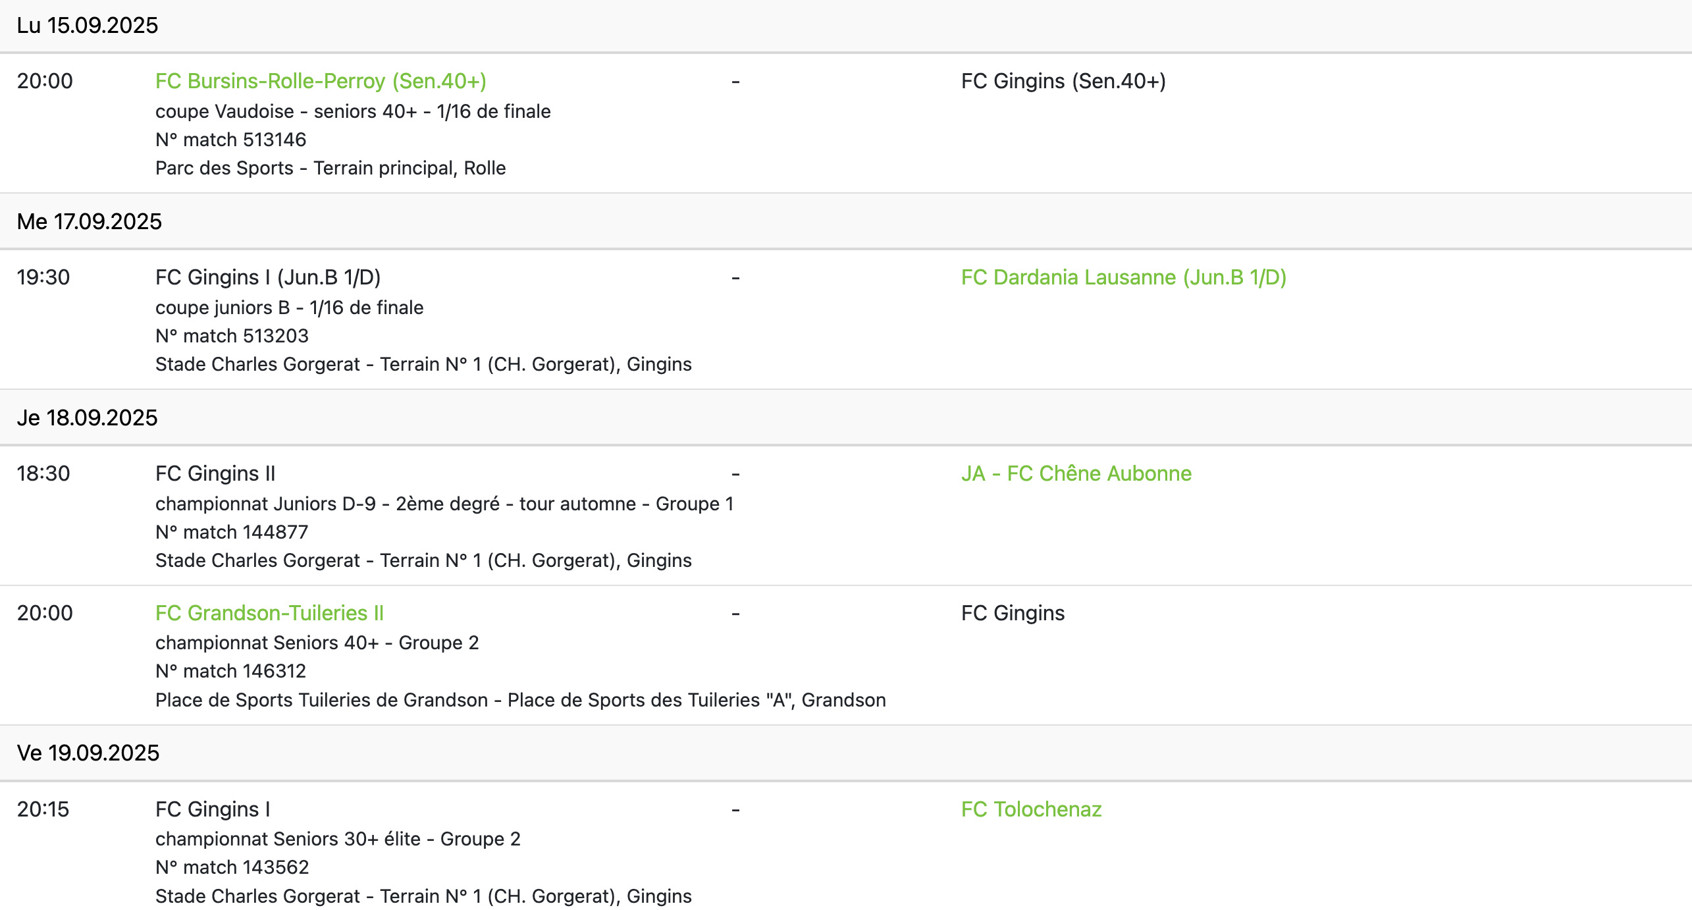Click match number 143562 text
Screen dimensions: 1692x910
[x=232, y=867]
